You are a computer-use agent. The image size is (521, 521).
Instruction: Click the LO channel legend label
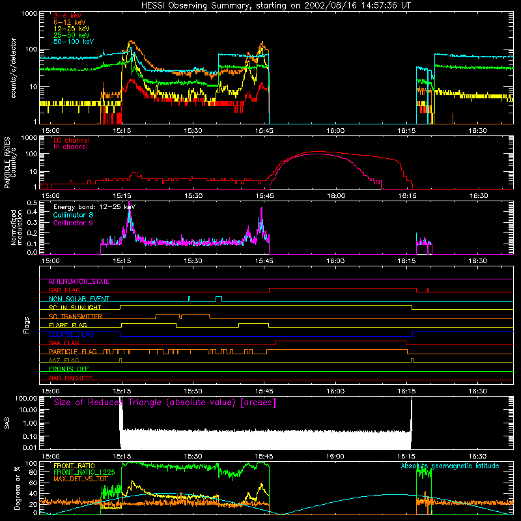click(x=72, y=140)
